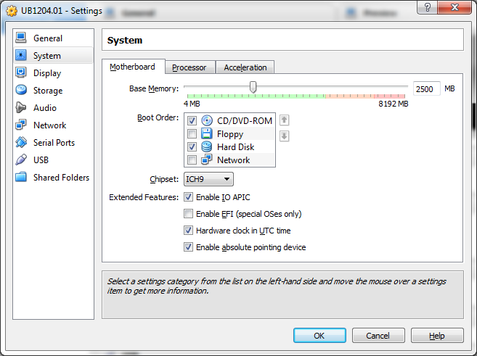The width and height of the screenshot is (477, 356).
Task: Disable Hardware clock in UTC time
Action: pyautogui.click(x=189, y=231)
